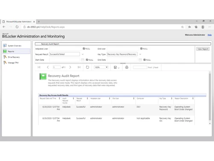Screen dimensions: 214x161
Task: Click the View Report button
Action: (x=203, y=49)
